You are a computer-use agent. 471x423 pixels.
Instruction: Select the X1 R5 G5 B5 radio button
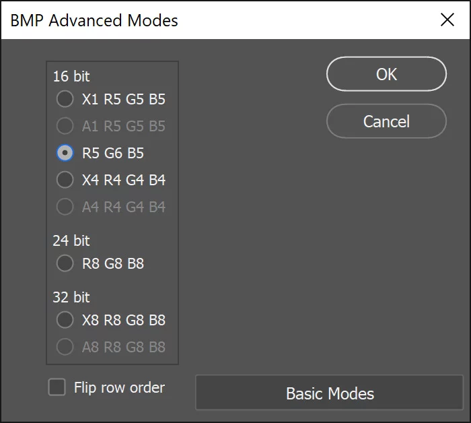(65, 100)
